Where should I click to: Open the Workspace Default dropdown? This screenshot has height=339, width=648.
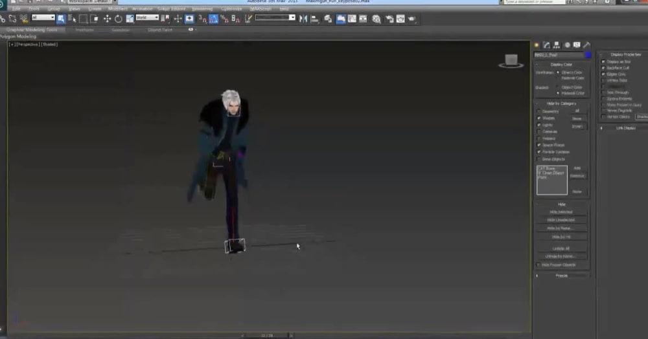(91, 2)
